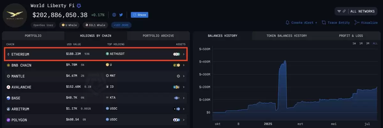Open the Twitter profile bird icon
383x128 pixels.
(x=121, y=15)
